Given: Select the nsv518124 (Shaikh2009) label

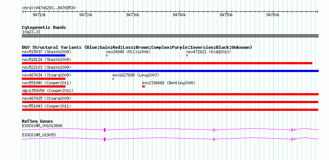Looking at the screenshot, I should point(47,59).
